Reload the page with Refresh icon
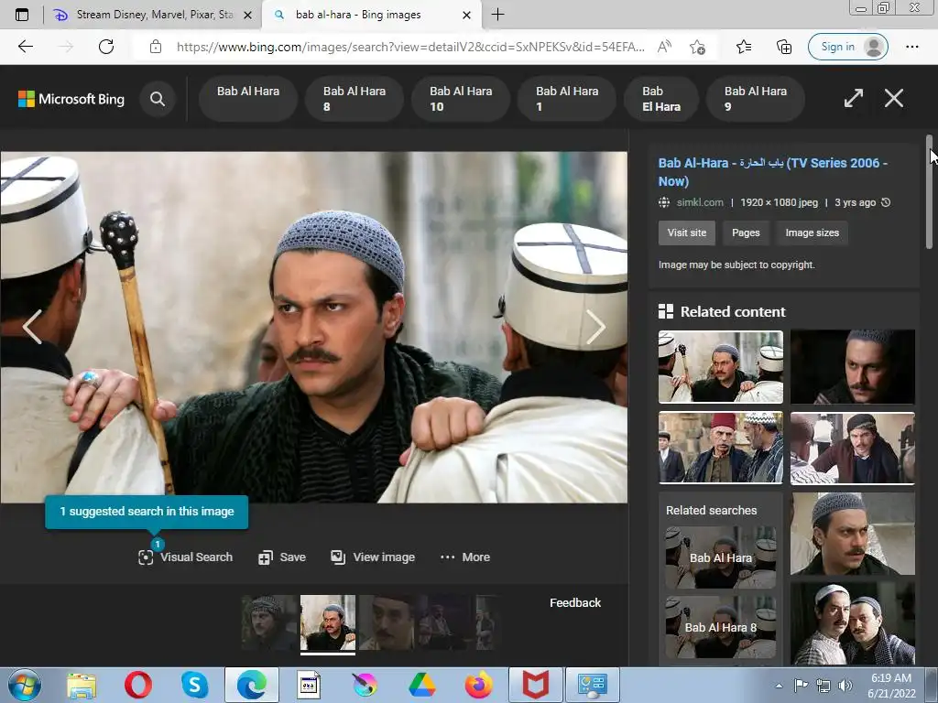938x703 pixels. coord(106,47)
